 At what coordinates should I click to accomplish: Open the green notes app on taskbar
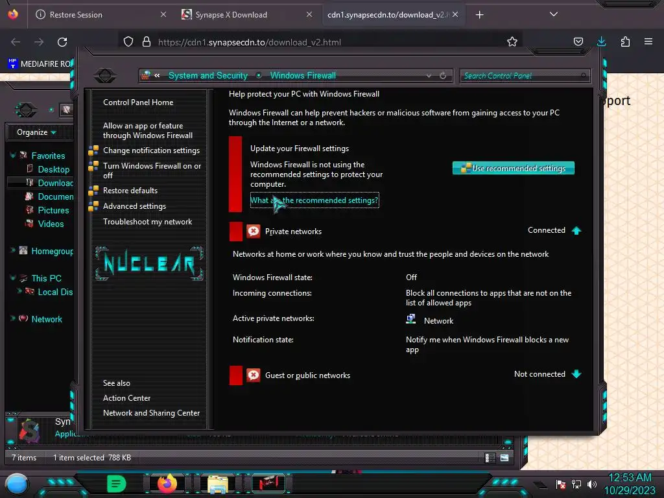[117, 484]
